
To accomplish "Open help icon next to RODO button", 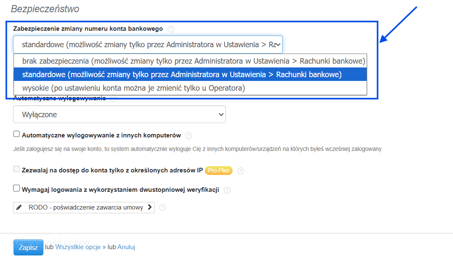I will tap(163, 207).
